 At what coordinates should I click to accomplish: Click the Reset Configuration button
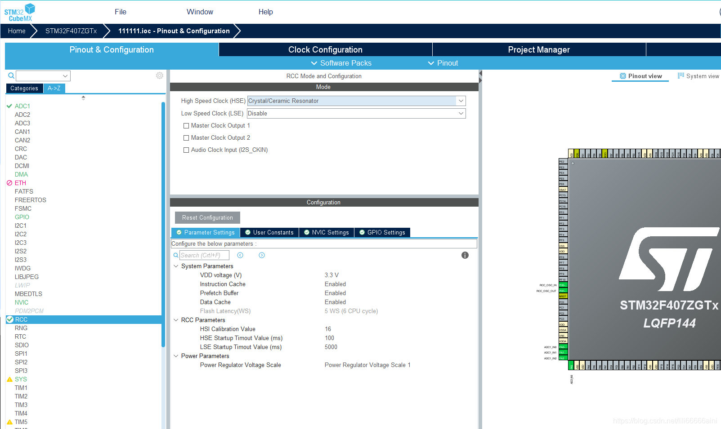coord(207,217)
